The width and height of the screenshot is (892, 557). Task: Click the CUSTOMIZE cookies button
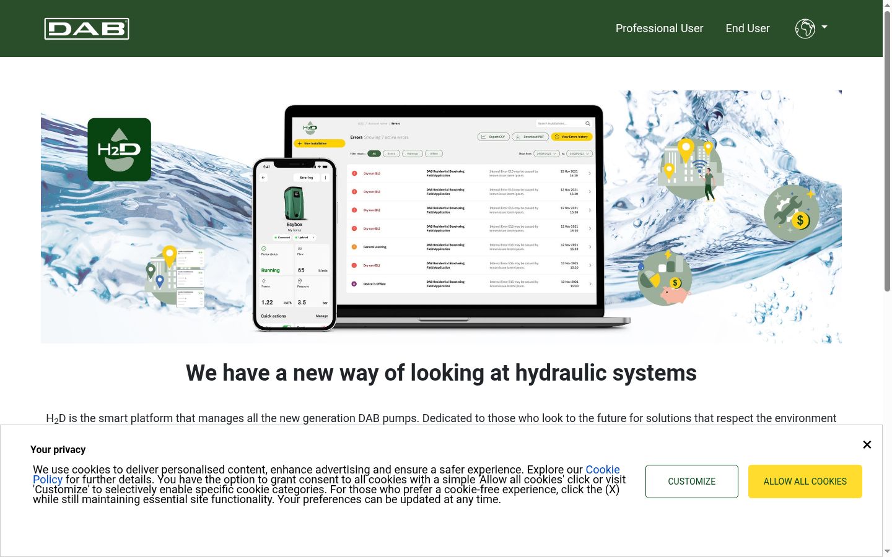692,481
